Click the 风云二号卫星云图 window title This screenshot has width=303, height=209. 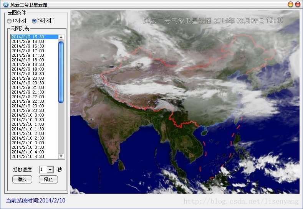28,5
